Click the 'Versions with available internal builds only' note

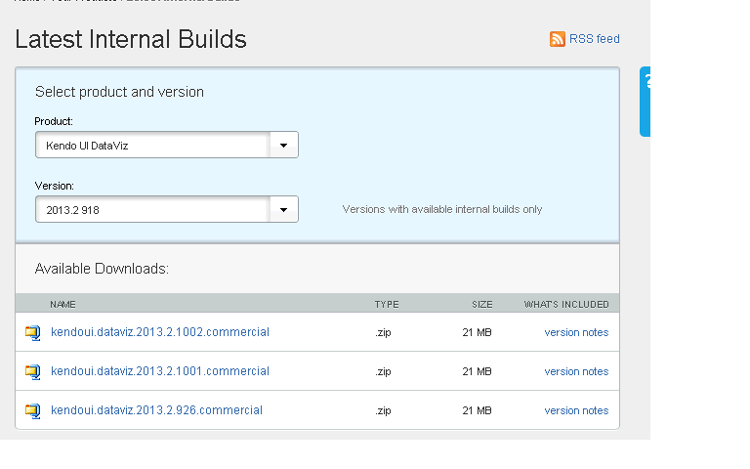[x=442, y=210]
